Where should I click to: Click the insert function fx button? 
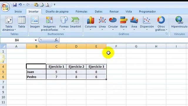(56, 40)
